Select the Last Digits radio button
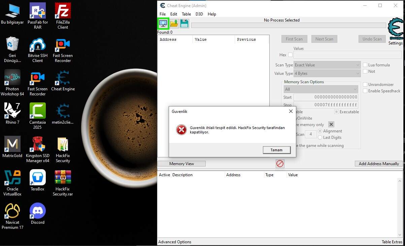The width and height of the screenshot is (405, 246). [320, 137]
